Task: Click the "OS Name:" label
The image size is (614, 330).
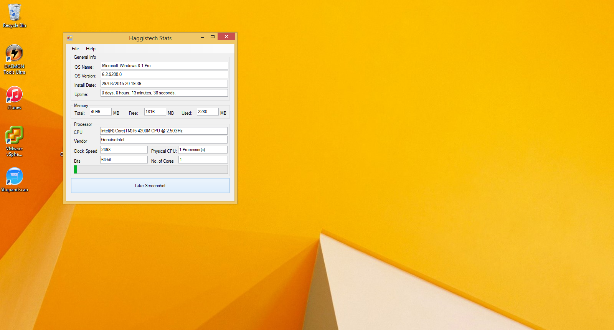Action: tap(84, 67)
